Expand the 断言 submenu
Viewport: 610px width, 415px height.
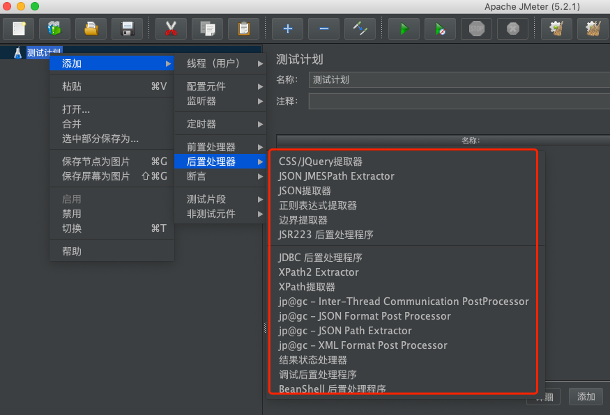coord(220,176)
